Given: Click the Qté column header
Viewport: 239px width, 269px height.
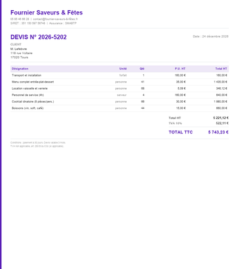Looking at the screenshot, I should (x=142, y=69).
